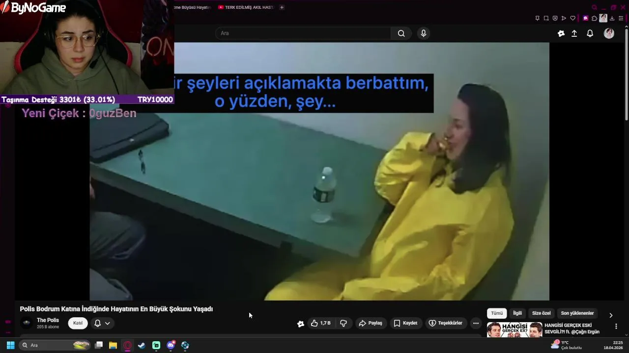Click the ad blocker shield icon

tap(555, 18)
